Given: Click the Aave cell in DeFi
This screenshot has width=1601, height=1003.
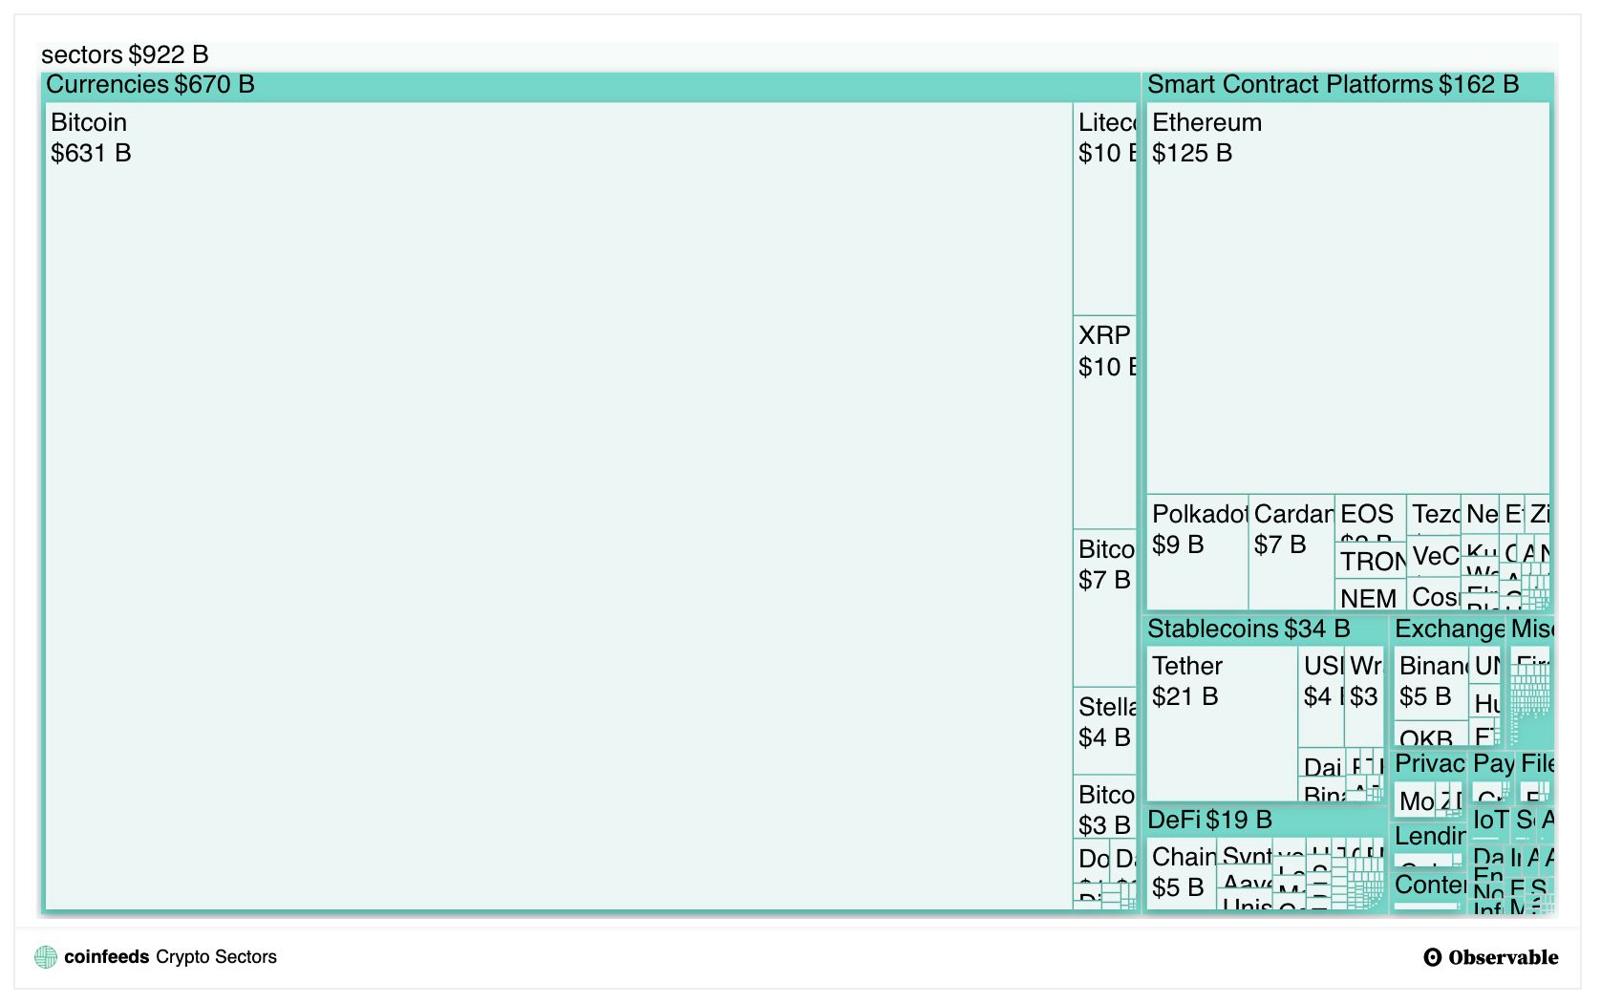Looking at the screenshot, I should point(1245,878).
